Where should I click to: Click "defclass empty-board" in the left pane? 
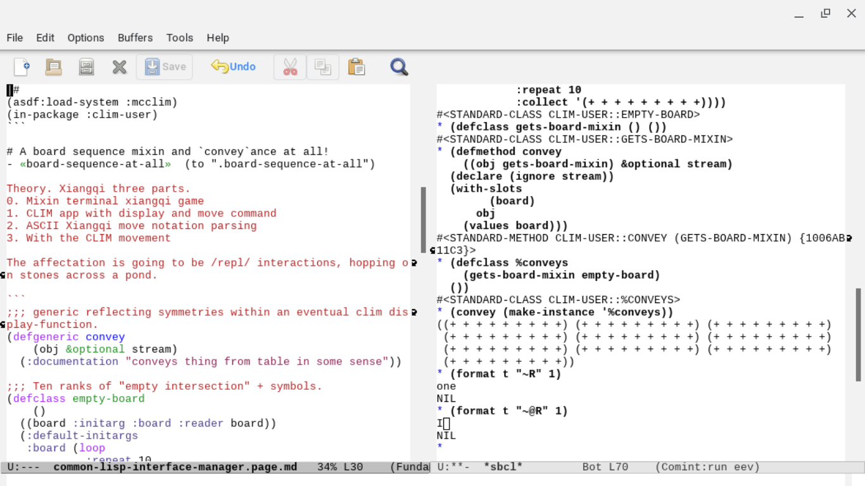[79, 399]
